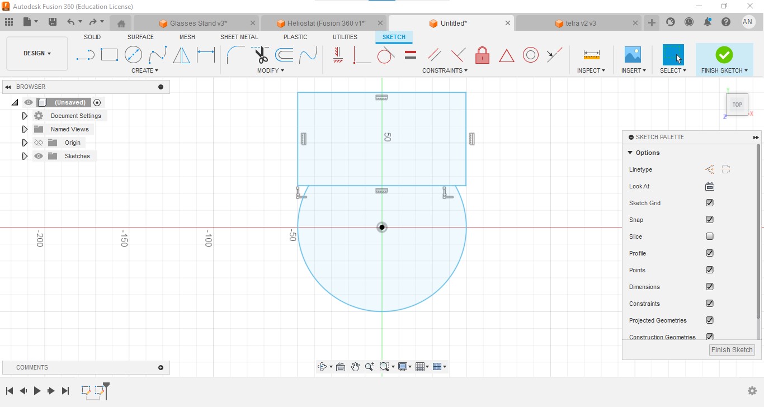Show the hidden Origin folder
This screenshot has width=764, height=407.
click(x=39, y=143)
